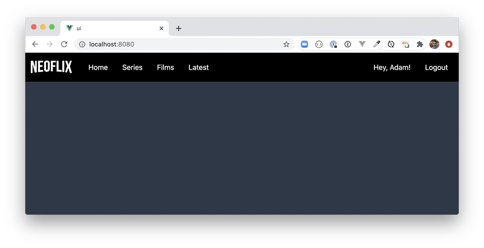This screenshot has height=248, width=484.
Task: Close the "ui" browser tab
Action: (x=162, y=28)
